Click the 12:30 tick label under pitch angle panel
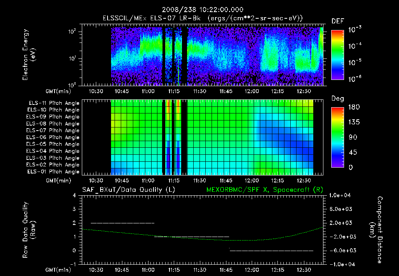Image resolution: width=399 pixels, height=276 pixels. point(304,181)
